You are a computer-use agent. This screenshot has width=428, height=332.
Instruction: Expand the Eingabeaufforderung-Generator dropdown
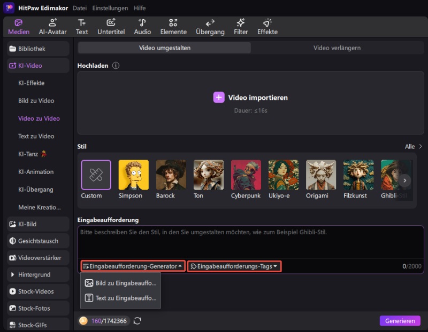(133, 266)
